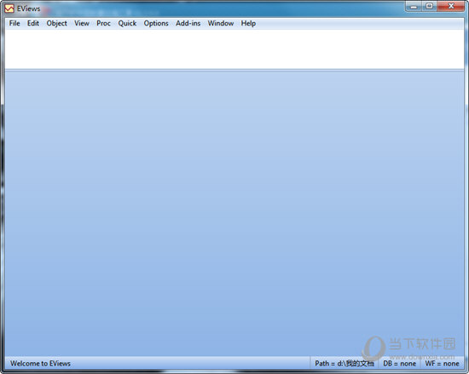This screenshot has width=469, height=374.
Task: Open the Edit menu
Action: [x=33, y=23]
